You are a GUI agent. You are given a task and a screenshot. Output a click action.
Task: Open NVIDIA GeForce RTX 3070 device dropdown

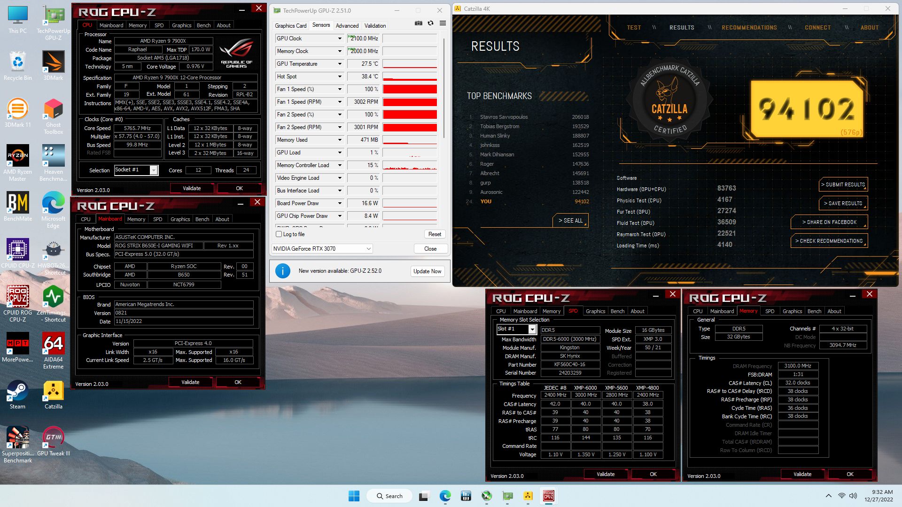(x=322, y=248)
